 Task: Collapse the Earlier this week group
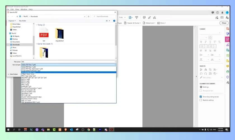tap(37, 44)
